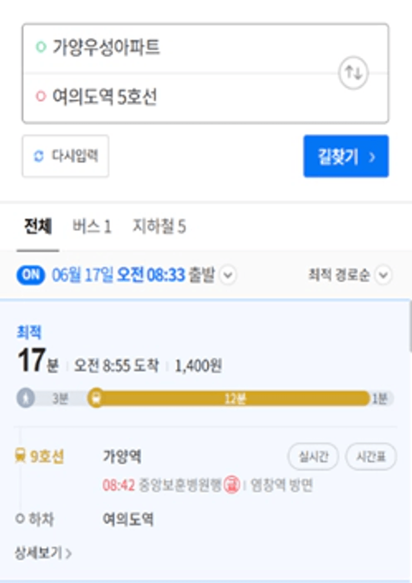Click the subway icon on the route bar

coord(96,398)
